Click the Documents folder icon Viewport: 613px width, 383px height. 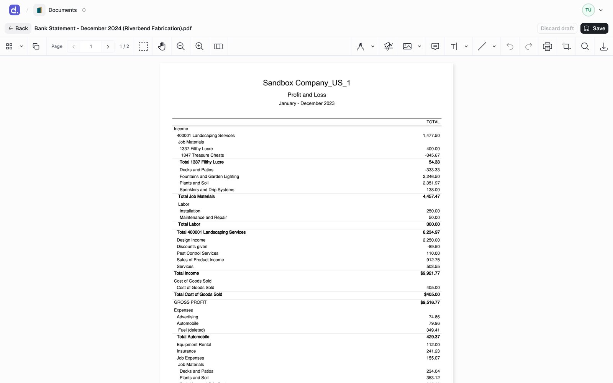(x=39, y=10)
